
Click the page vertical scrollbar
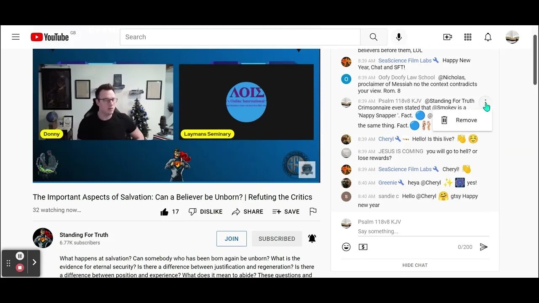535,59
